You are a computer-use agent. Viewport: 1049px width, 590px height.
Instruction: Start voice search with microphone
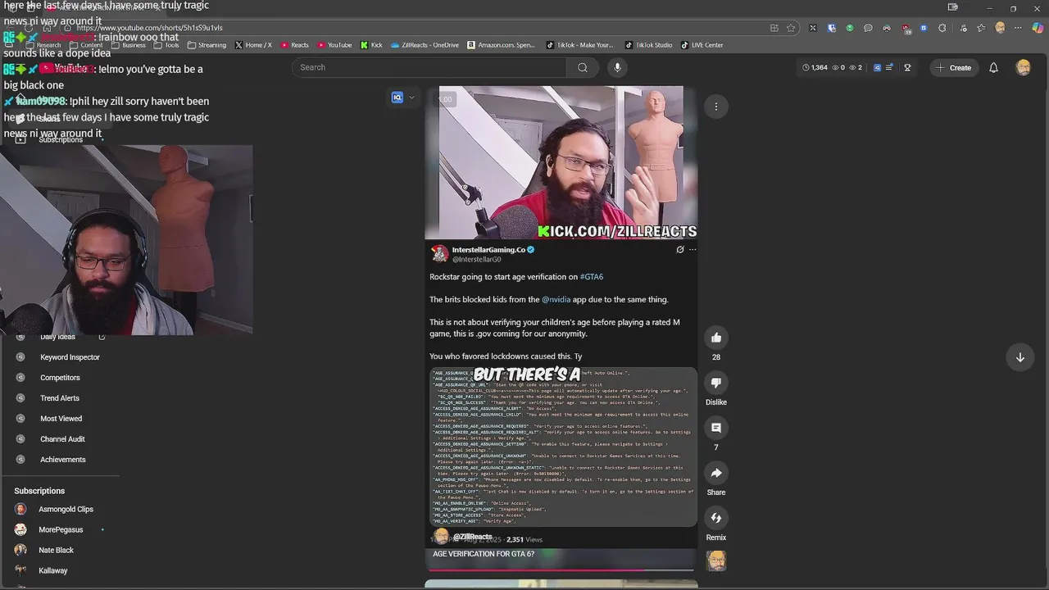pyautogui.click(x=617, y=67)
